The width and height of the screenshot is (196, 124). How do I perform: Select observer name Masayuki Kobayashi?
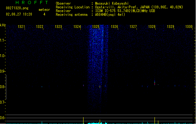(x=112, y=3)
